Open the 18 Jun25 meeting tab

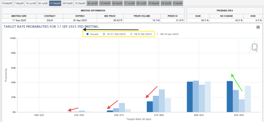(31, 3)
